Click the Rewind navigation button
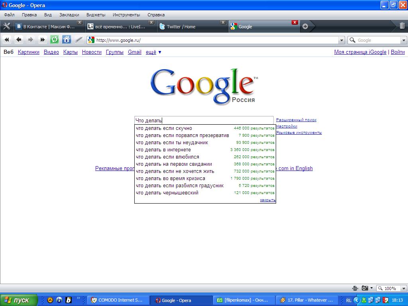The image size is (408, 306). tap(7, 40)
